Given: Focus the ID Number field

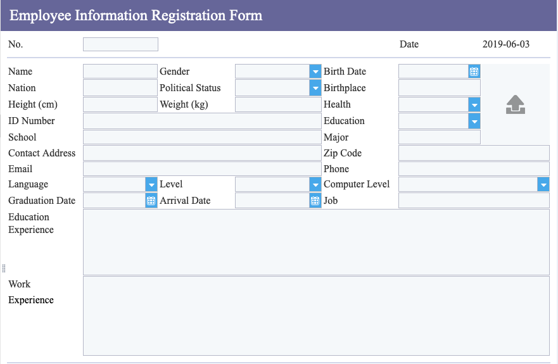Looking at the screenshot, I should [202, 121].
